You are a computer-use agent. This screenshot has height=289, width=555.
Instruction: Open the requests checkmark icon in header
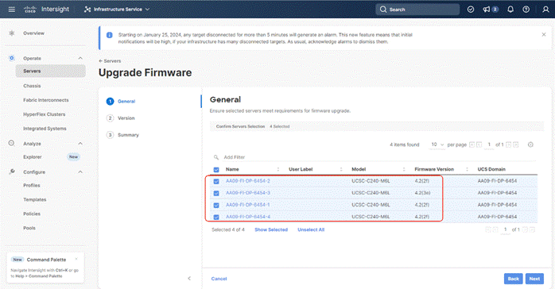click(471, 10)
